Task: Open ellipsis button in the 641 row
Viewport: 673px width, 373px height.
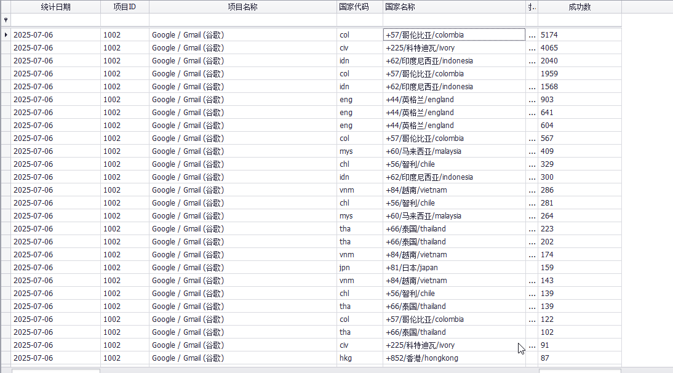Action: coord(532,113)
